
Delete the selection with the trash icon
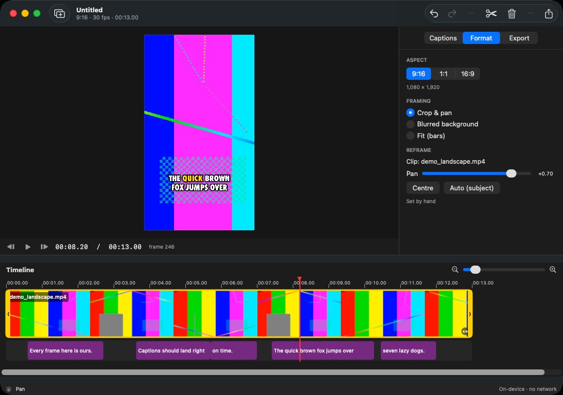click(512, 14)
